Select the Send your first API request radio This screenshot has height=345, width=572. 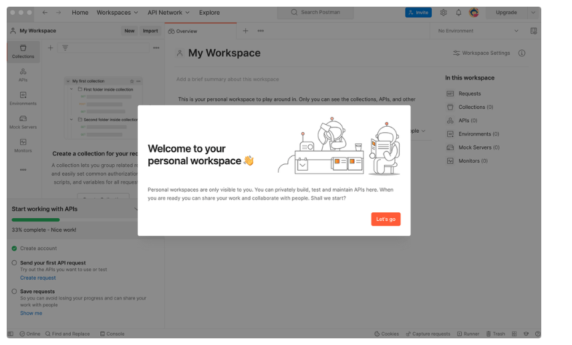(x=14, y=263)
